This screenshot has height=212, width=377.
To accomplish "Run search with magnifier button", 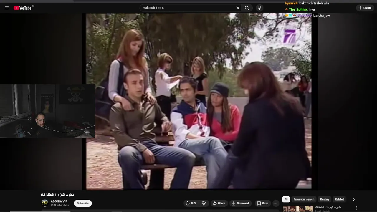I will [247, 8].
